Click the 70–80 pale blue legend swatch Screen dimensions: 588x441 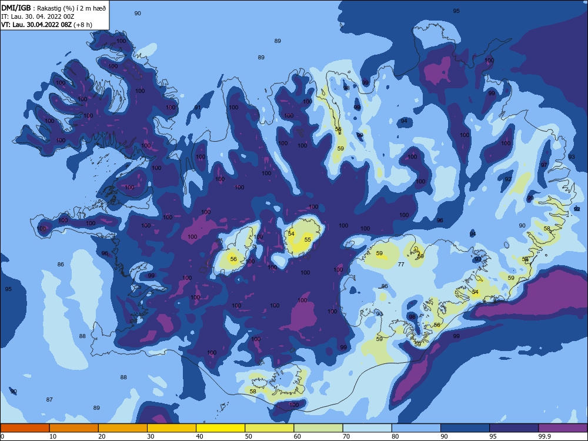coord(367,428)
